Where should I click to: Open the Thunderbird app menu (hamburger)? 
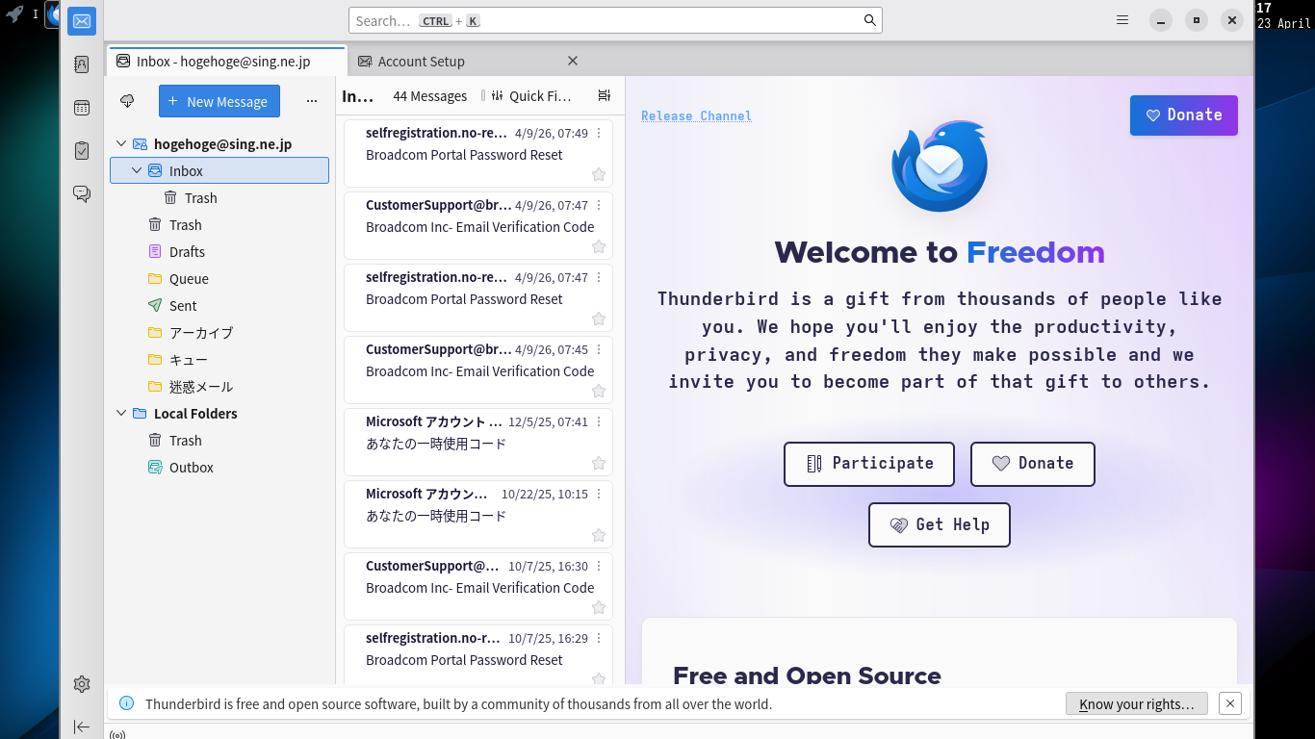[1122, 20]
